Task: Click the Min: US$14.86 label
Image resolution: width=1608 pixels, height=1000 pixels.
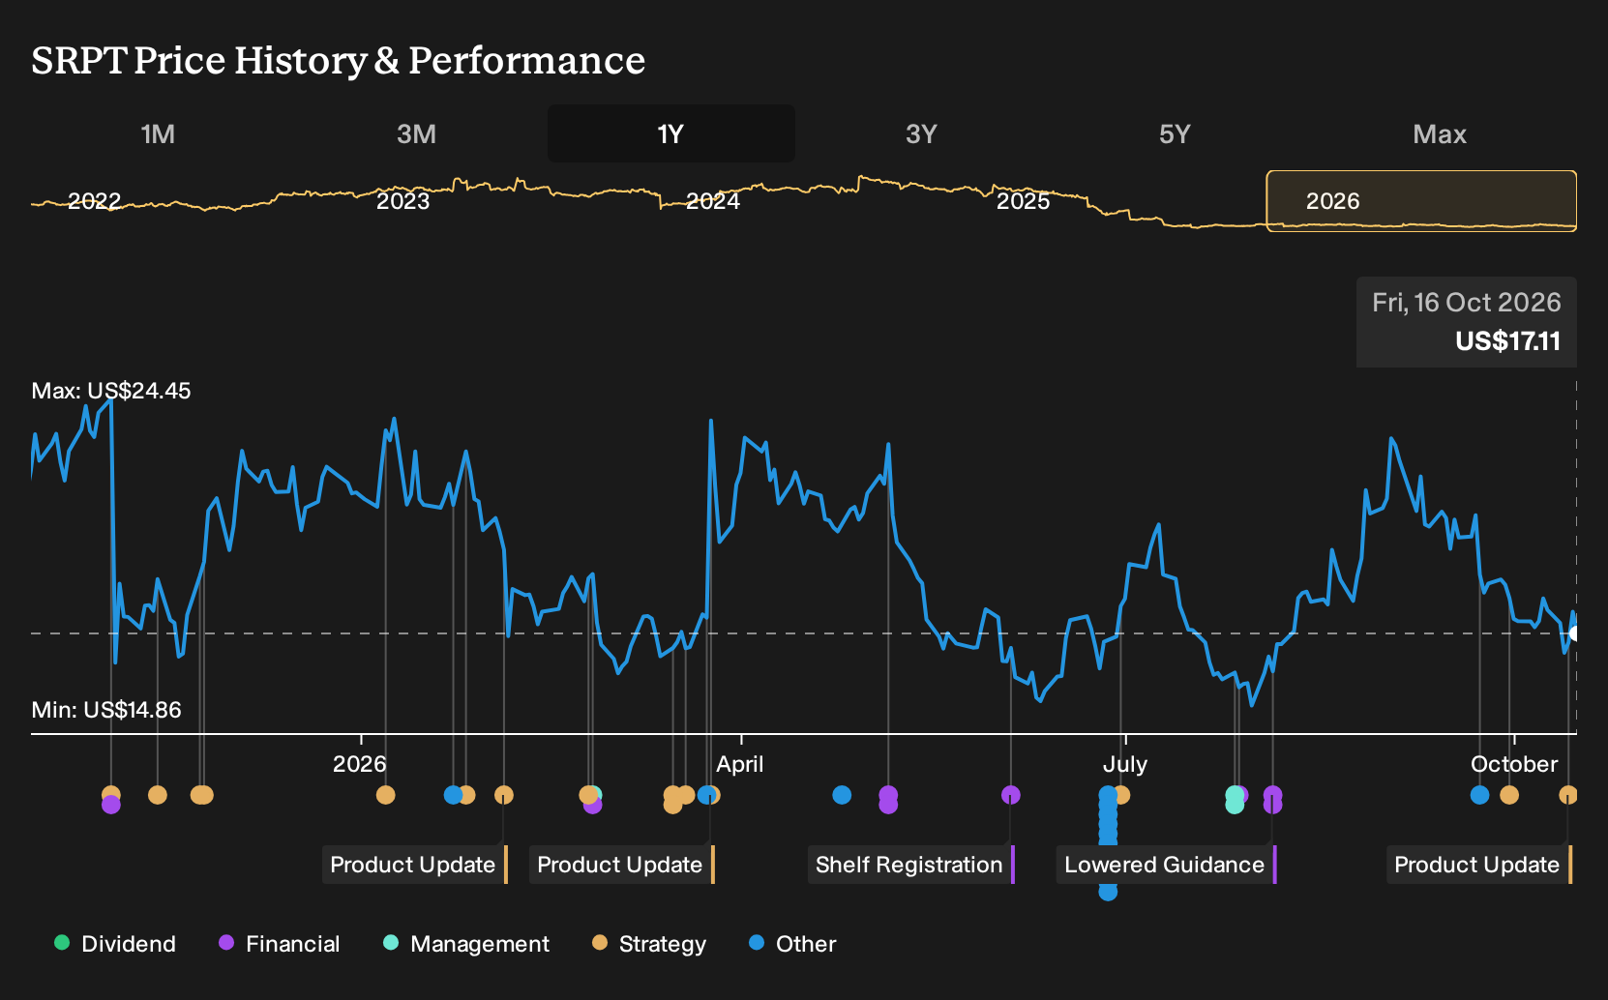Action: pyautogui.click(x=106, y=710)
